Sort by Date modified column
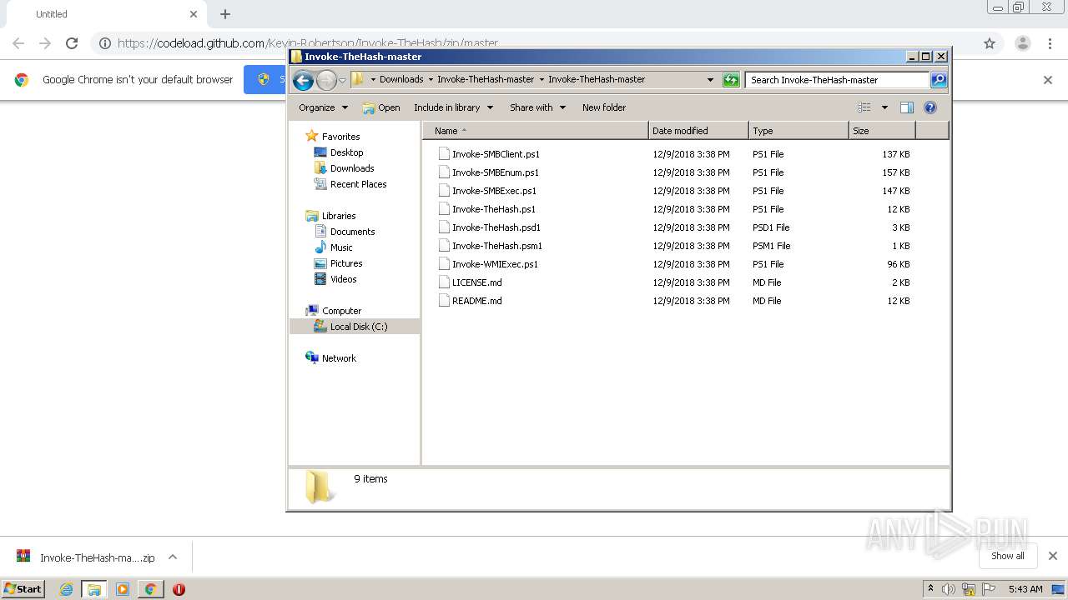1068x600 pixels. tap(698, 131)
